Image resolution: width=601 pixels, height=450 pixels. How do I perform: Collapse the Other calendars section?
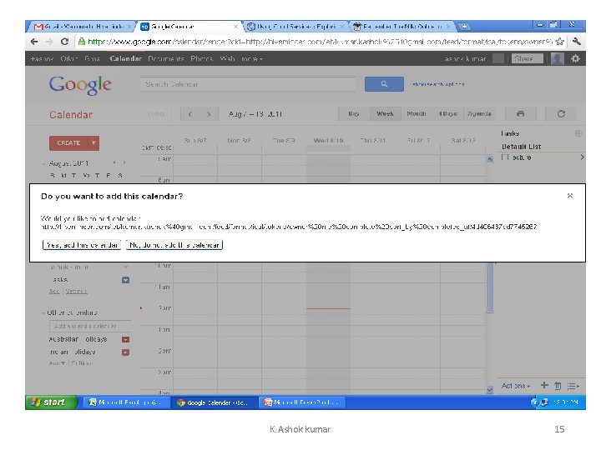point(43,312)
